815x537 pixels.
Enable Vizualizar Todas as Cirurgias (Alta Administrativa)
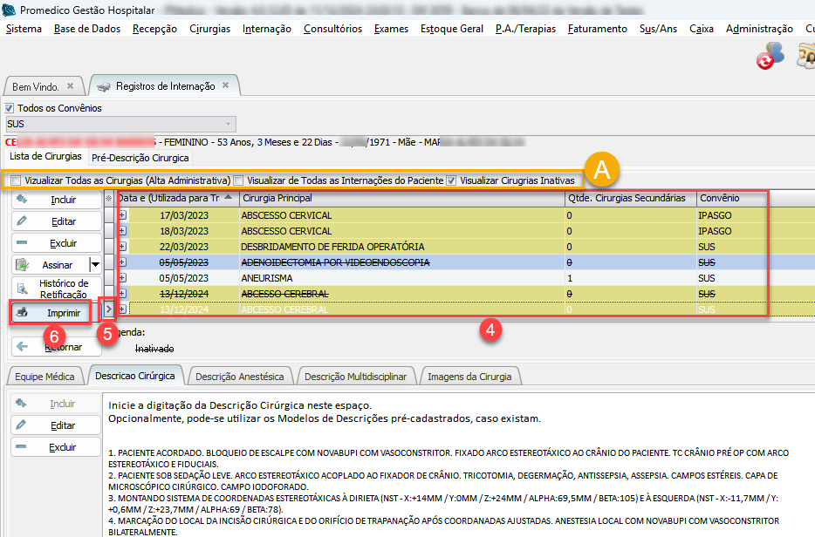(x=16, y=180)
